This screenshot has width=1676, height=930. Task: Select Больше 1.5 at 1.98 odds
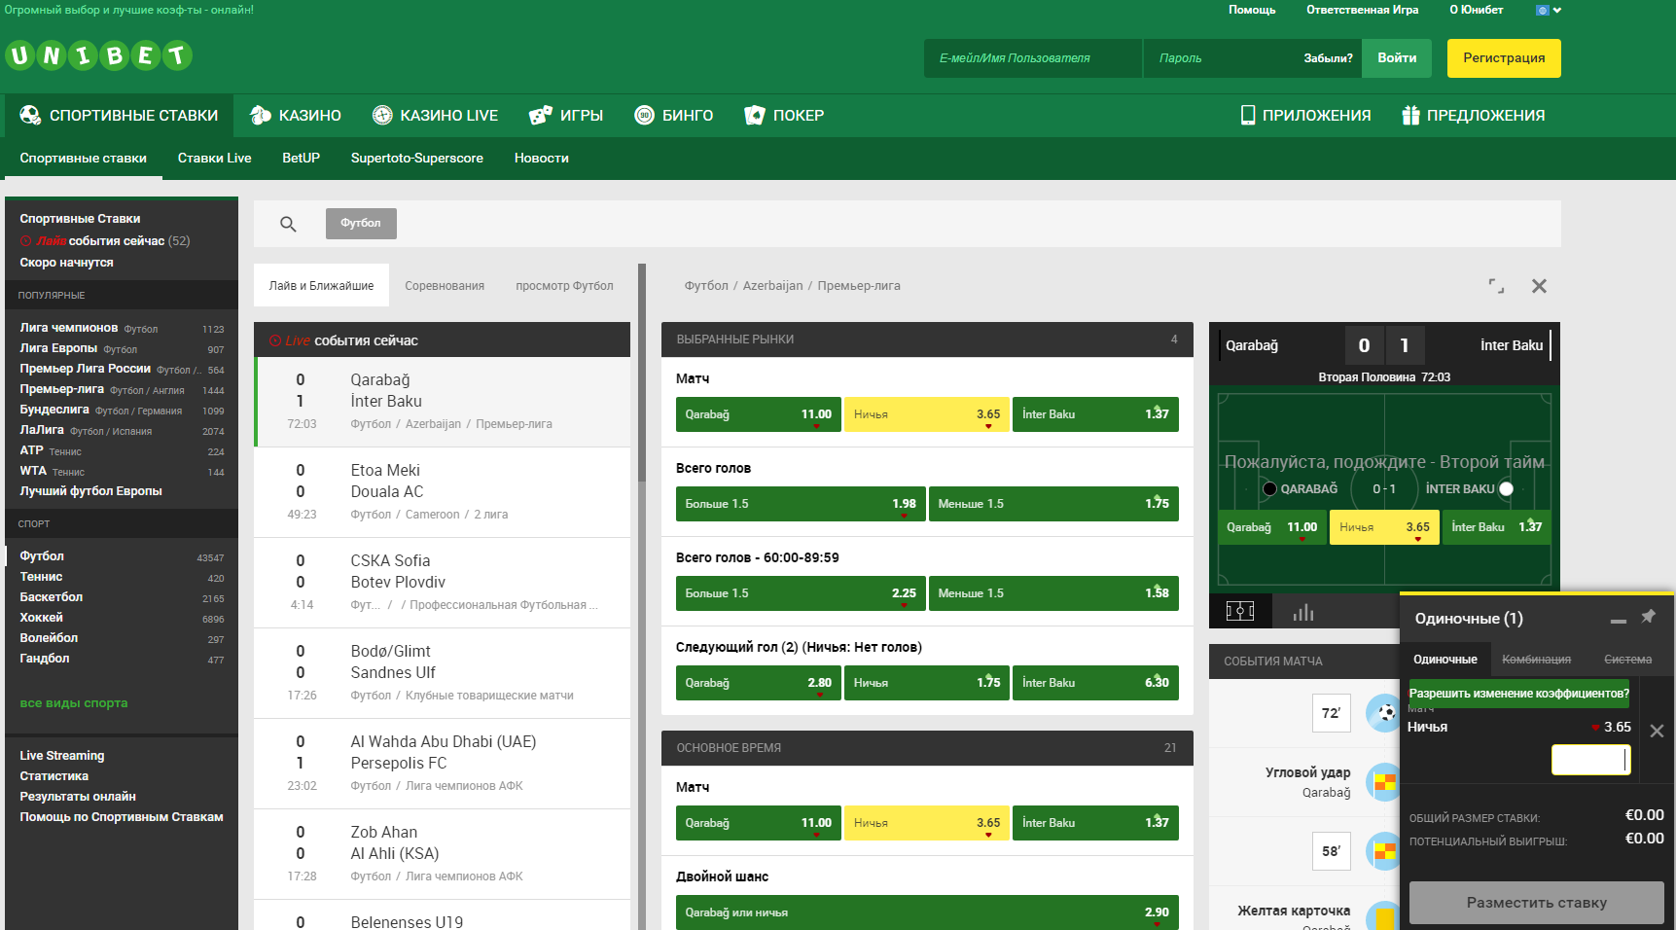[x=801, y=504]
